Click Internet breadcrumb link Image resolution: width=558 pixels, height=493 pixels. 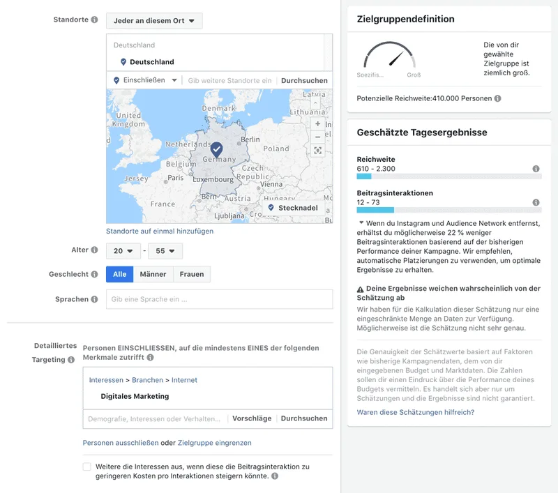click(184, 380)
